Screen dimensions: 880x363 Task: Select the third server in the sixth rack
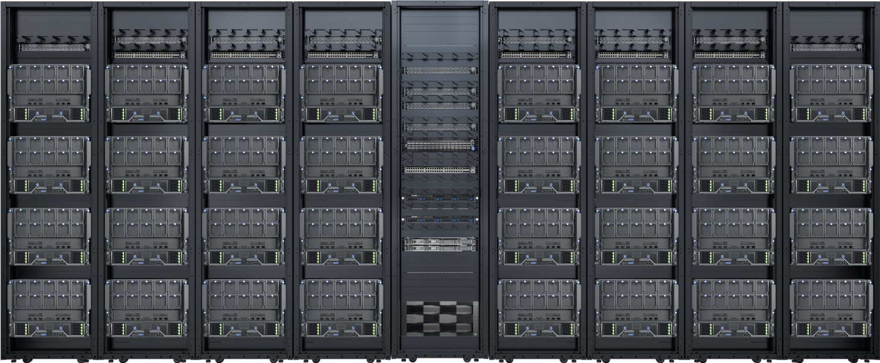click(539, 236)
